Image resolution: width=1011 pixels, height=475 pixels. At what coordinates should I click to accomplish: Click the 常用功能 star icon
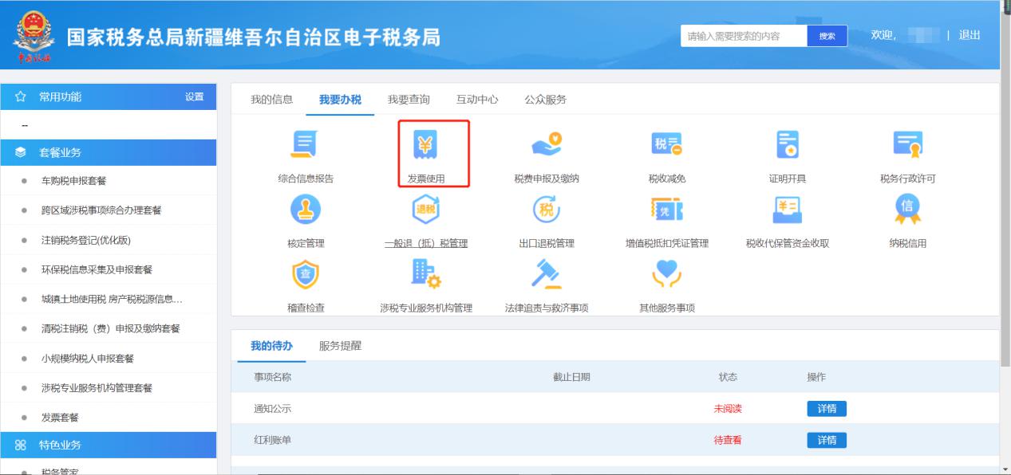tap(22, 97)
